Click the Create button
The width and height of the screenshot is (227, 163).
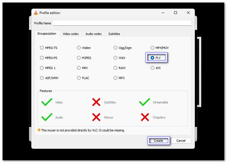coord(159,141)
